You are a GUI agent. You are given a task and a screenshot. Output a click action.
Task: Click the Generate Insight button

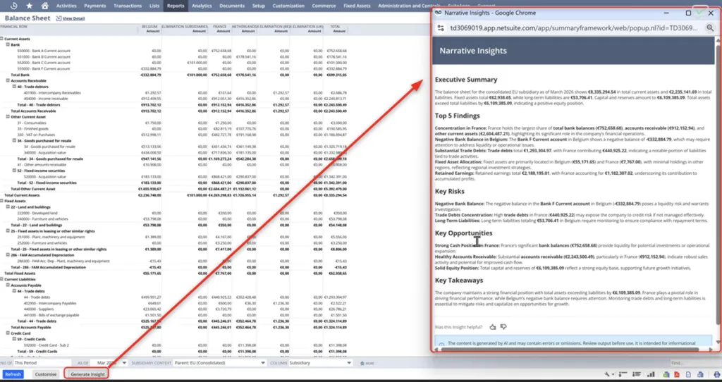coord(87,374)
